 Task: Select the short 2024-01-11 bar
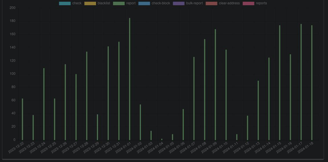point(237,137)
